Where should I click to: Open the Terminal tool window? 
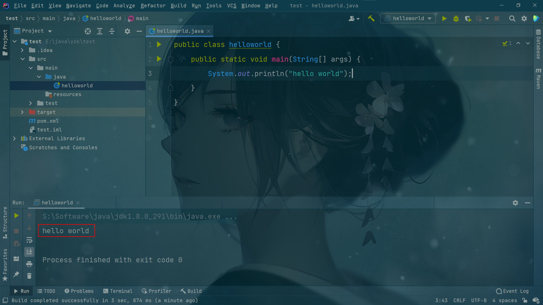(118, 291)
